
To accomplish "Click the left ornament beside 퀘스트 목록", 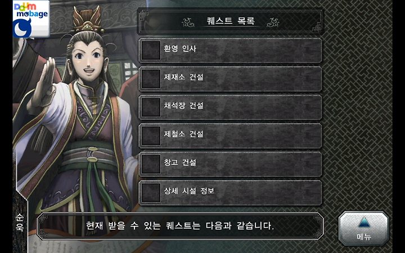I will pos(188,22).
